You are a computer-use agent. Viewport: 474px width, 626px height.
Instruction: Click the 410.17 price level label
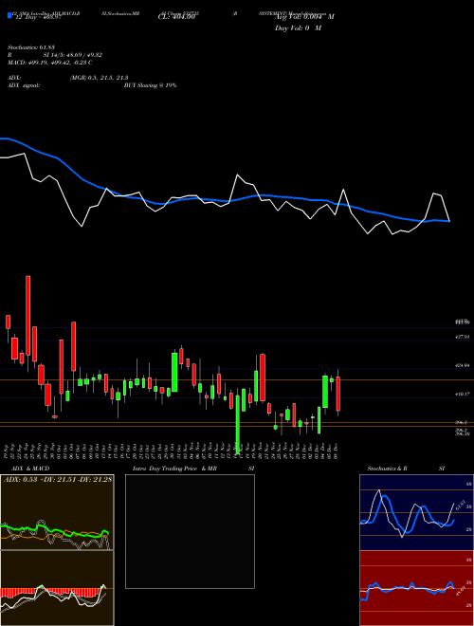click(x=462, y=394)
